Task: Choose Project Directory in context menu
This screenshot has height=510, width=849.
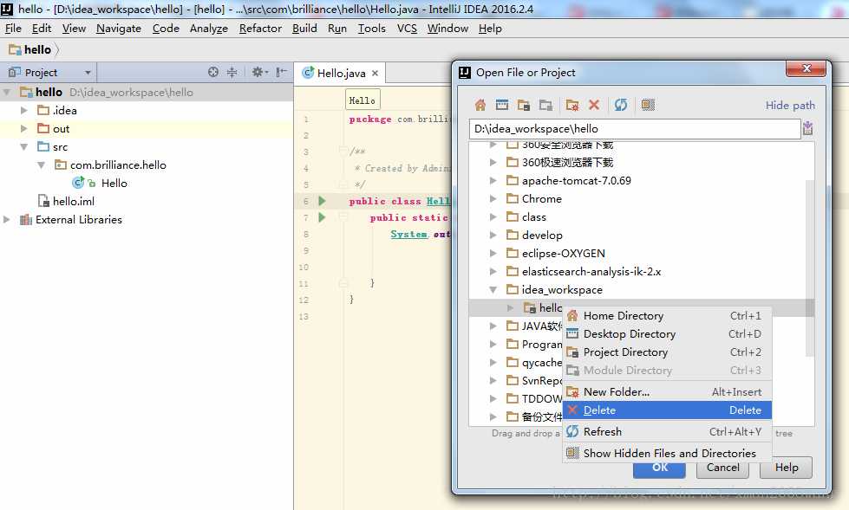Action: [667, 352]
